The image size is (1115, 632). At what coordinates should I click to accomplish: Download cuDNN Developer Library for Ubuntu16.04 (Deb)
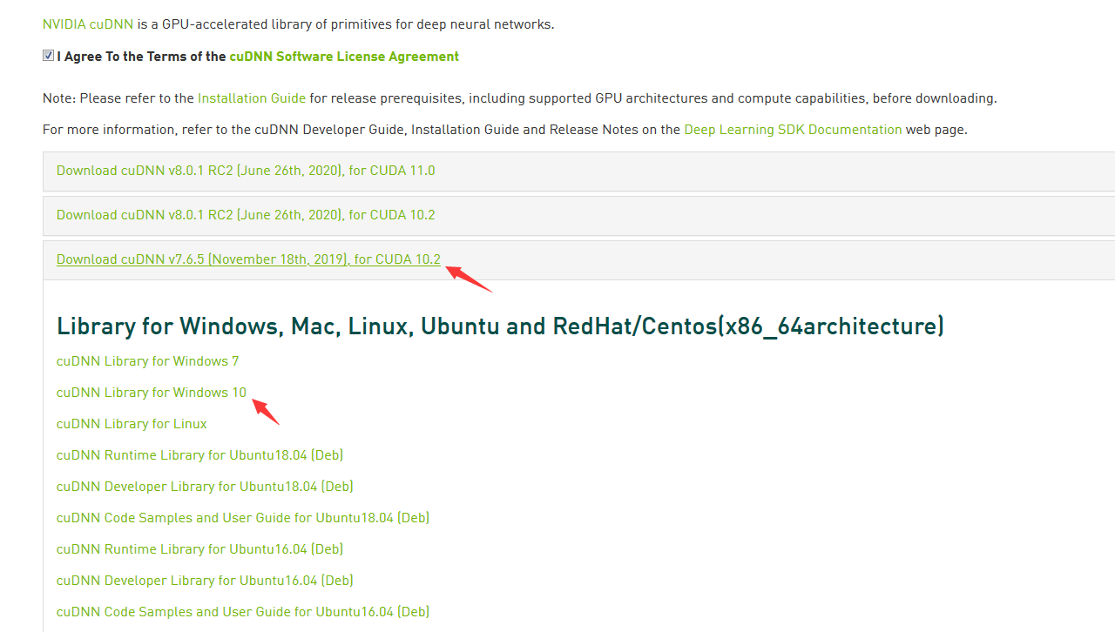click(x=205, y=581)
